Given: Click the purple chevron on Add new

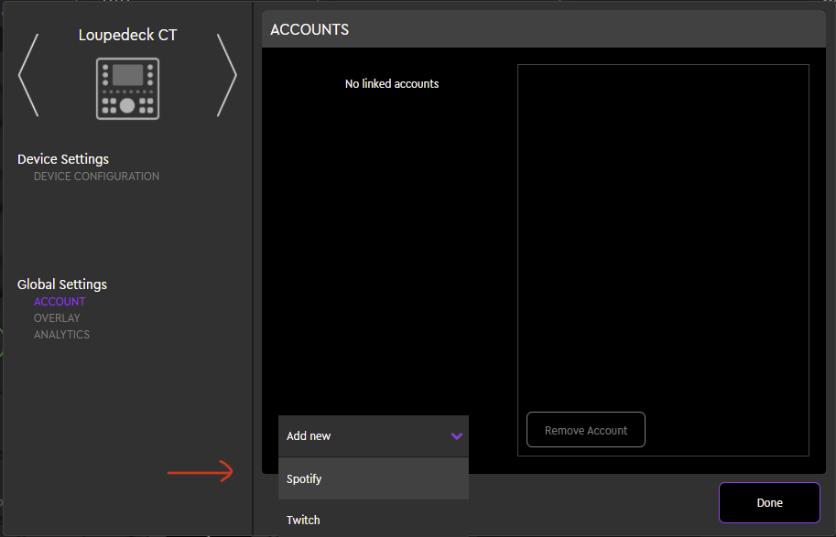Looking at the screenshot, I should point(457,436).
